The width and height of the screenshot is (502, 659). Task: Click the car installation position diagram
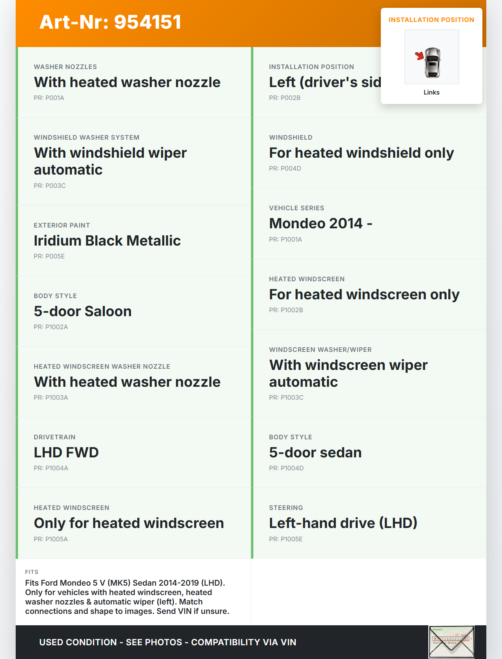(431, 57)
